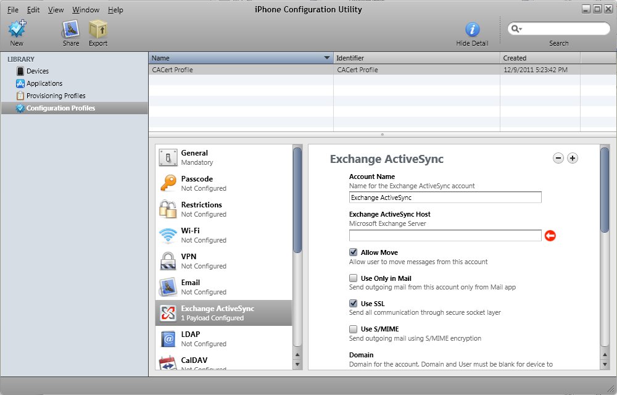Click the Export toolbar icon
This screenshot has height=395, width=617.
(x=97, y=29)
